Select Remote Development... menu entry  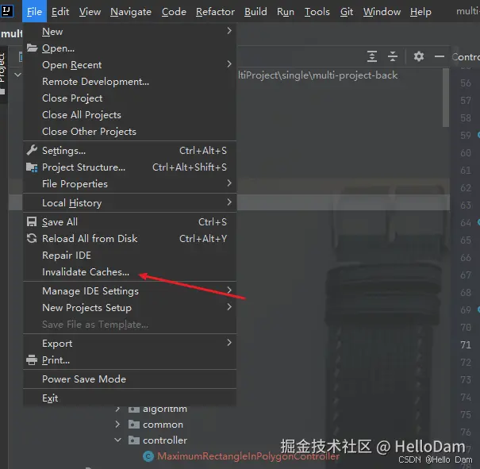129,82
